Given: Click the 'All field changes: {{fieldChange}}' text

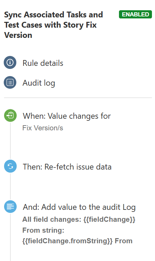Looking at the screenshot, I should tap(79, 219).
